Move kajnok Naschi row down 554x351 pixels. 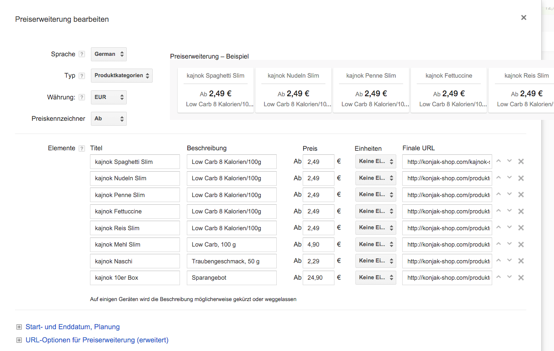coord(509,261)
